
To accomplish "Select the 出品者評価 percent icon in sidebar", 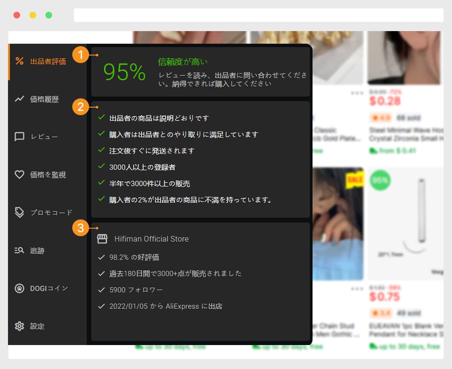I will (x=20, y=61).
